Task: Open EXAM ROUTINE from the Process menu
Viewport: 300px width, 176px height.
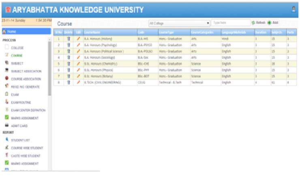Action: tap(21, 103)
